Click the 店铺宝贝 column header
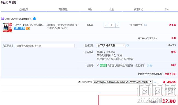The width and height of the screenshot is (178, 105). [x=24, y=10]
